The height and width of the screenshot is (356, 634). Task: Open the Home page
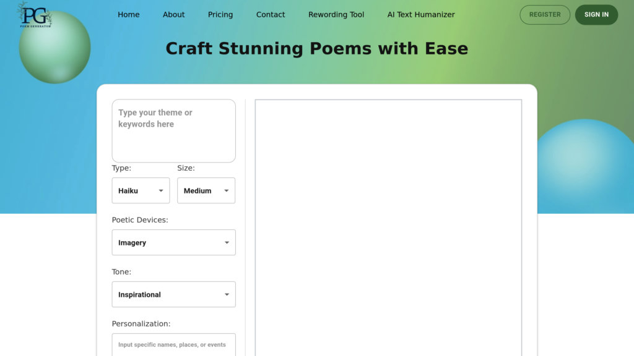click(129, 15)
